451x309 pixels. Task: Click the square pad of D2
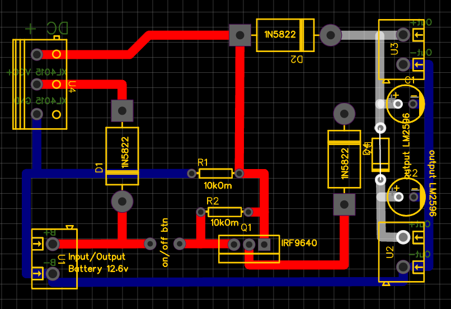[240, 35]
